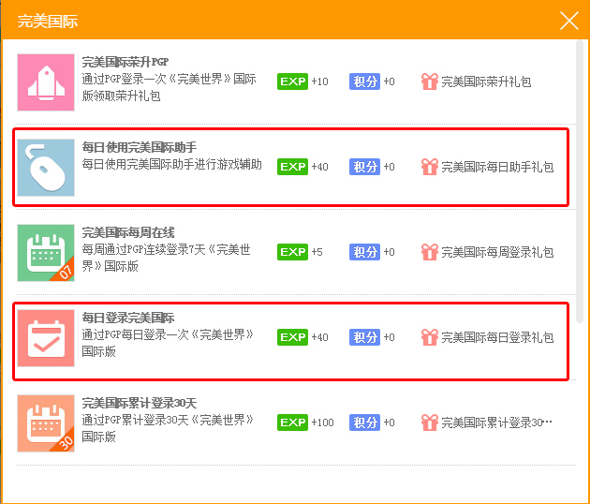
Task: Open the 完美国际每日助手礼包 reward link
Action: point(497,167)
